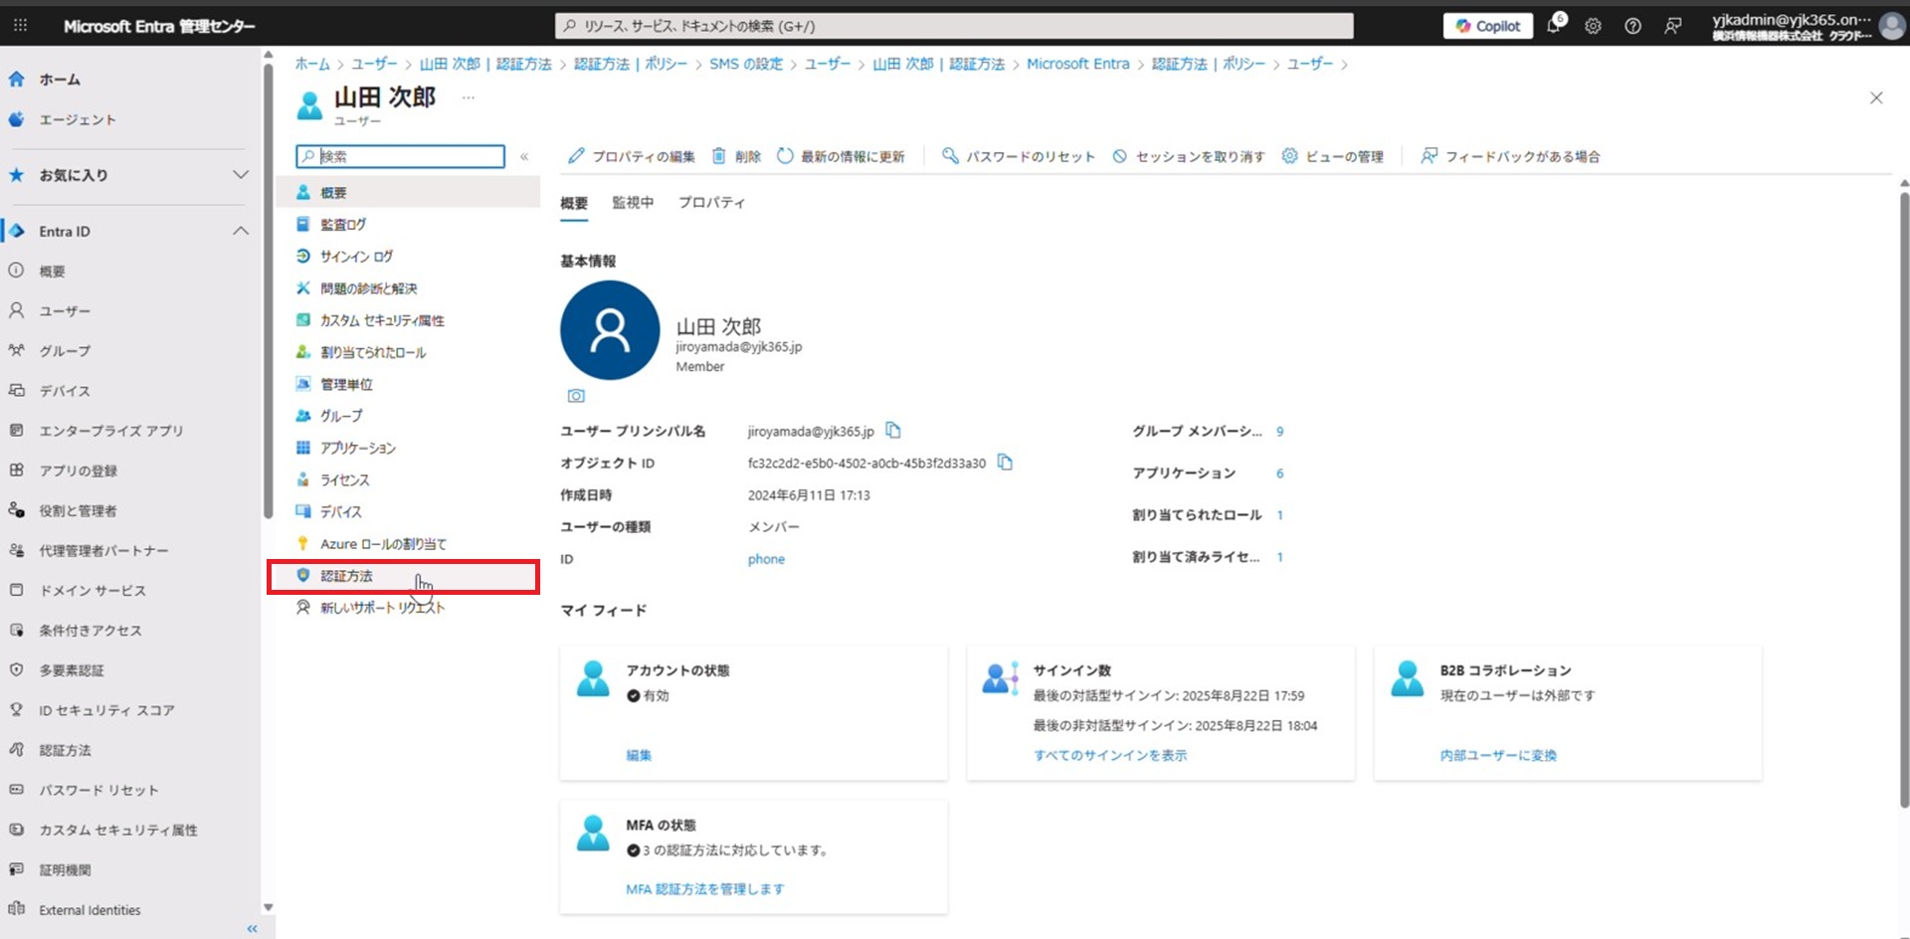
Task: Copy the object ID value
Action: click(x=1005, y=463)
